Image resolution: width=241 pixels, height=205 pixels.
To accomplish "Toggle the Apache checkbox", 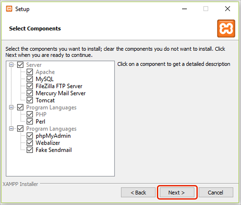I will point(30,72).
